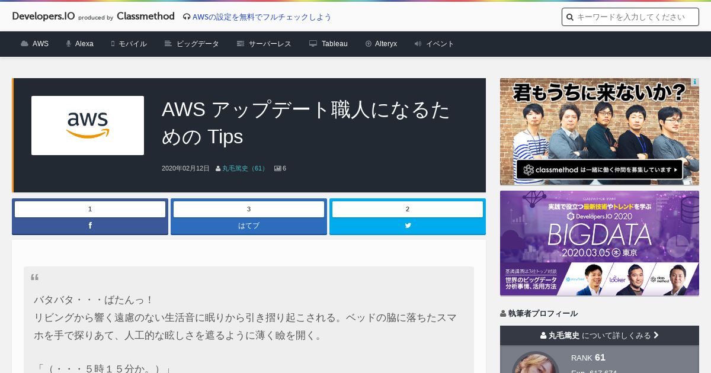Click the quote line バタバタ・・・ばたんっ！
The width and height of the screenshot is (711, 373).
point(94,300)
